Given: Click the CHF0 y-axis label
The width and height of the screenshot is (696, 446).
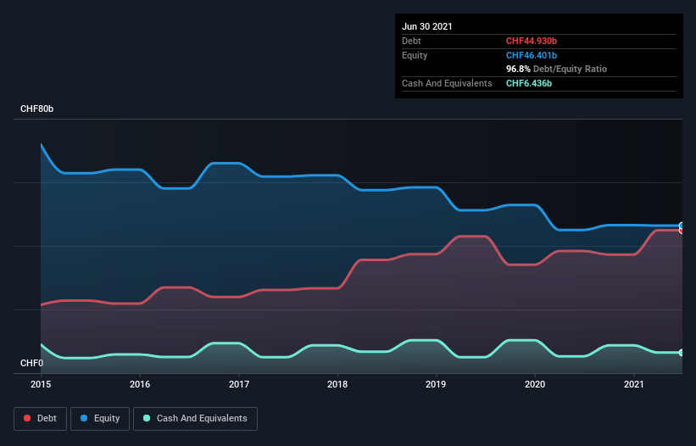Looking at the screenshot, I should click(32, 363).
